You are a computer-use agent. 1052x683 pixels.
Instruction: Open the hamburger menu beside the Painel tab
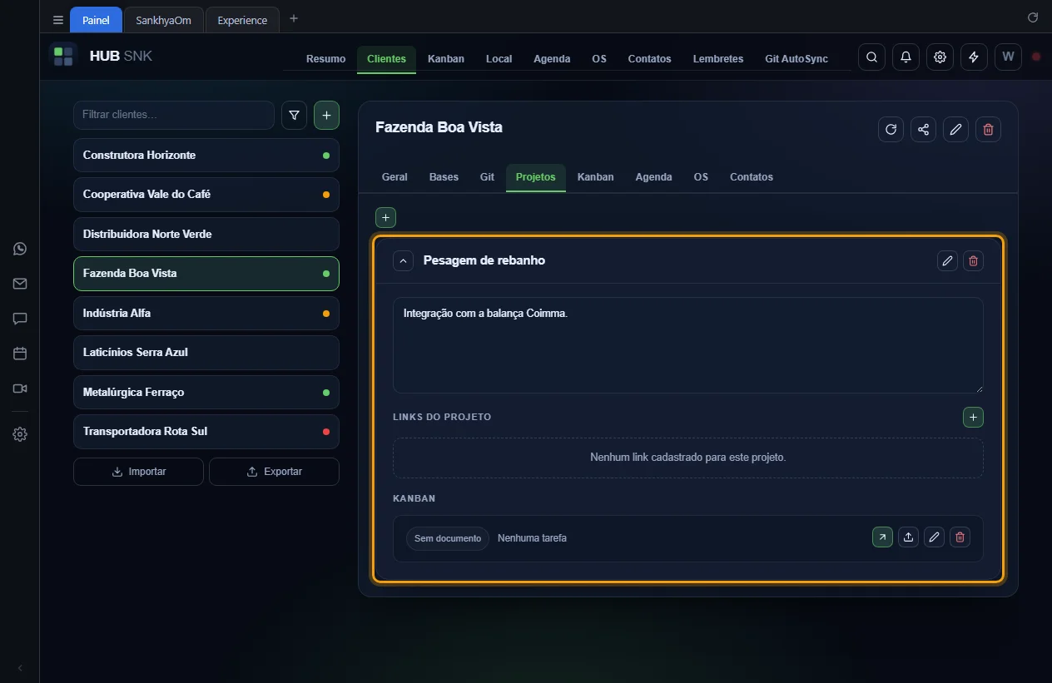point(57,20)
